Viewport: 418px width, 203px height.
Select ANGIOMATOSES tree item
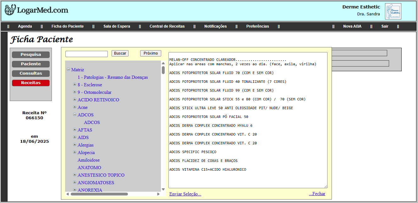(x=96, y=183)
